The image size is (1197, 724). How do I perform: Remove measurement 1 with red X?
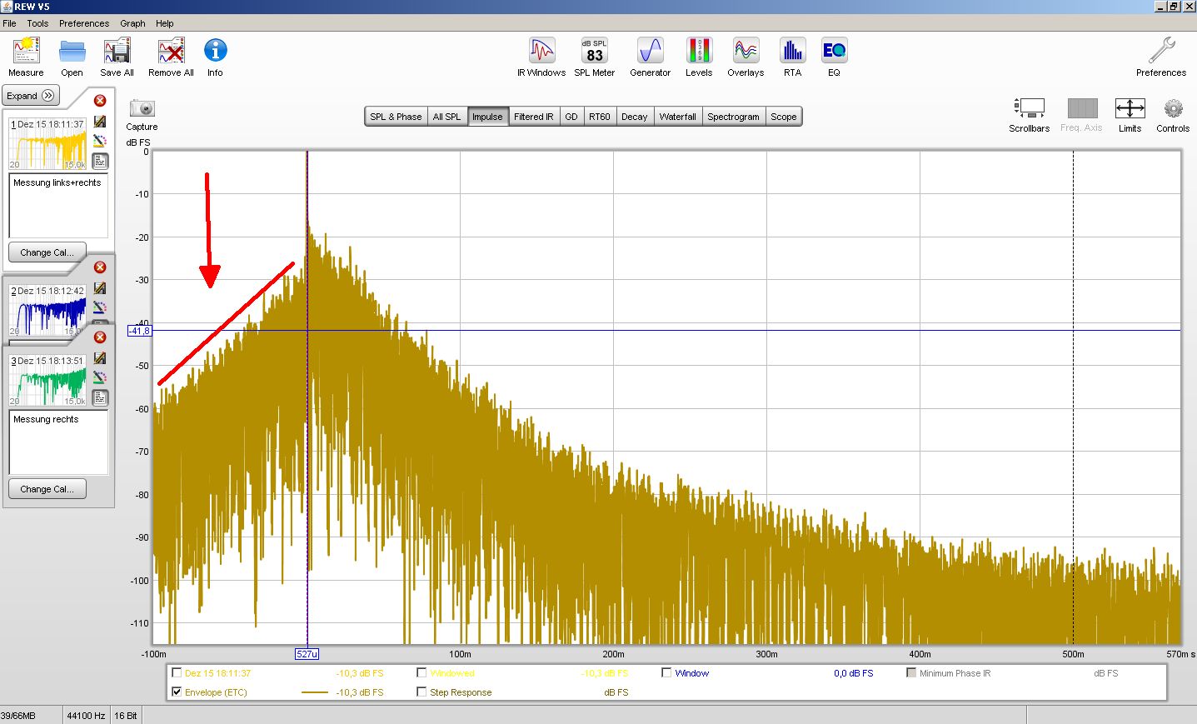(x=100, y=101)
